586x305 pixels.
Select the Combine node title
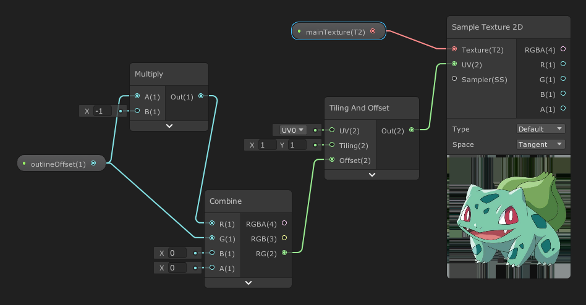[x=226, y=201]
